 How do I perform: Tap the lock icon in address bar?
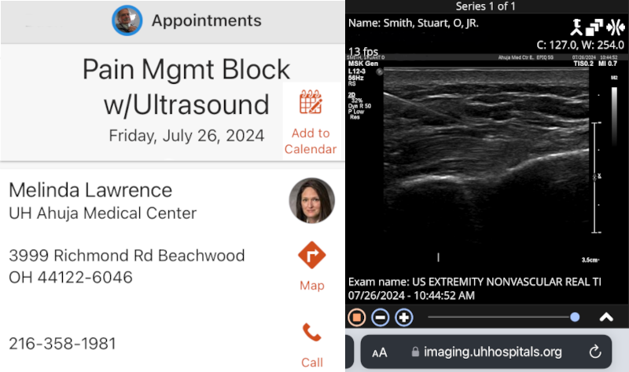pyautogui.click(x=406, y=352)
